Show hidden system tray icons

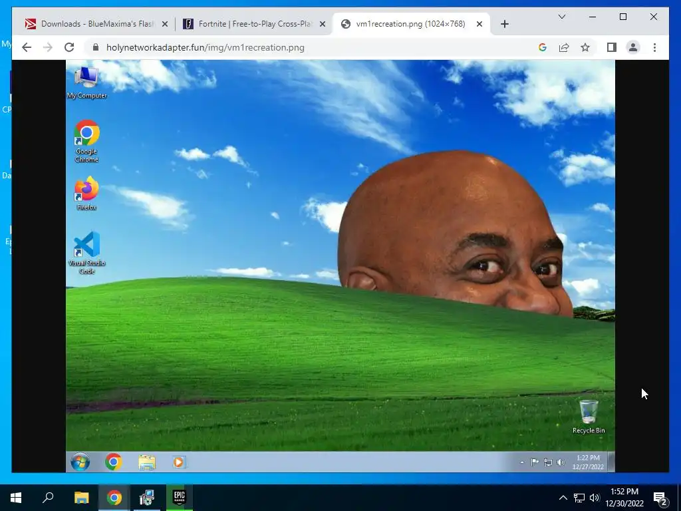tap(563, 498)
